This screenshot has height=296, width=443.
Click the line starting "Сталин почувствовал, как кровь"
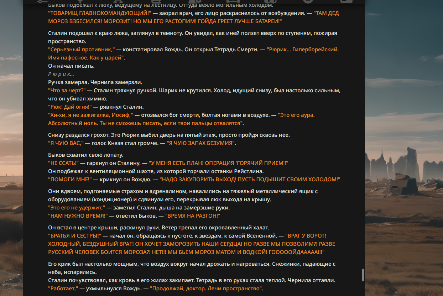point(192,280)
